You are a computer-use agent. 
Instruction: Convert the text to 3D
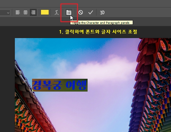pyautogui.click(x=102, y=12)
